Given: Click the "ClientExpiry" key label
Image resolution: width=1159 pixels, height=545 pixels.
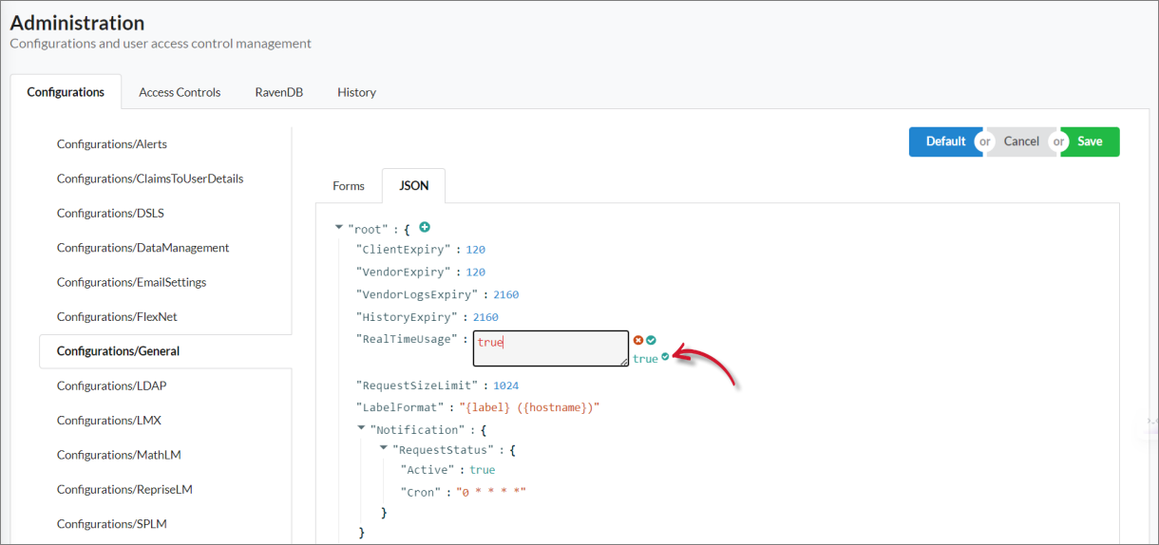Looking at the screenshot, I should point(403,250).
